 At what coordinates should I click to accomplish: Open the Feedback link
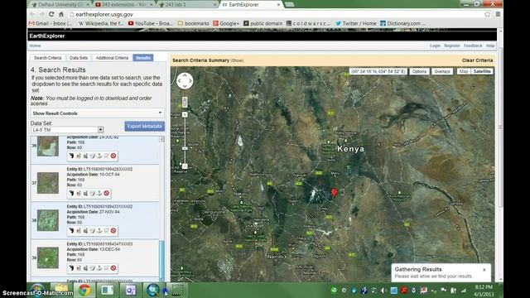coord(473,46)
